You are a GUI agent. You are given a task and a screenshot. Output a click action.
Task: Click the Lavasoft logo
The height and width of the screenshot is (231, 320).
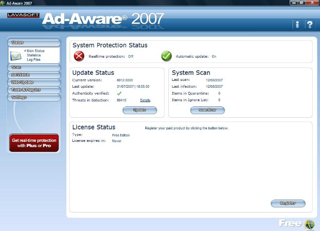(22, 16)
